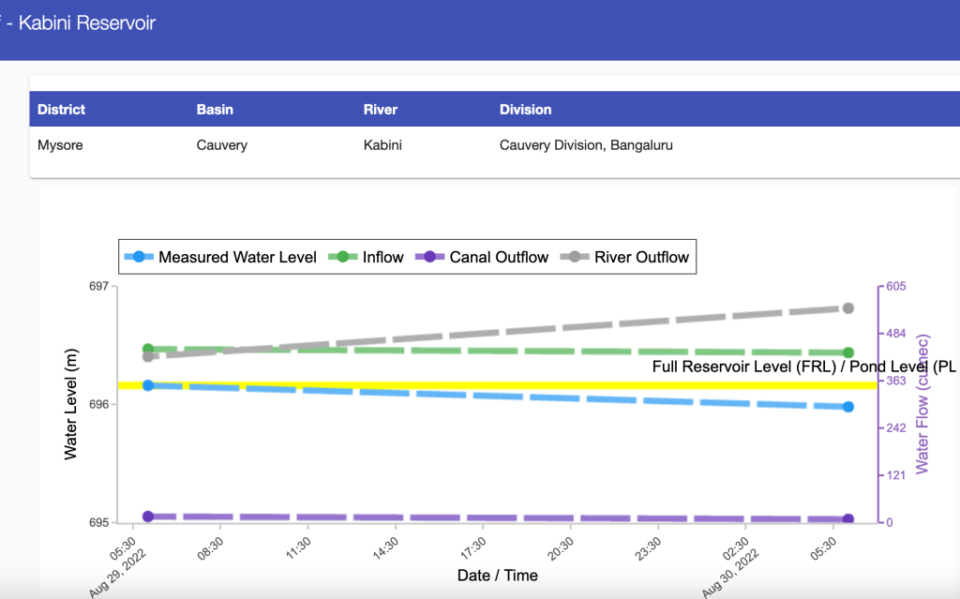
Task: Click the blue water level starting data point
Action: click(148, 385)
